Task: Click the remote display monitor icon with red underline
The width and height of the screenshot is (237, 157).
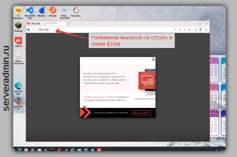Action: pos(201,30)
